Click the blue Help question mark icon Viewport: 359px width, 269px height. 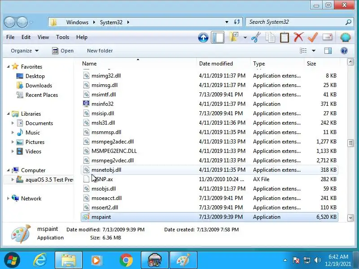(344, 51)
